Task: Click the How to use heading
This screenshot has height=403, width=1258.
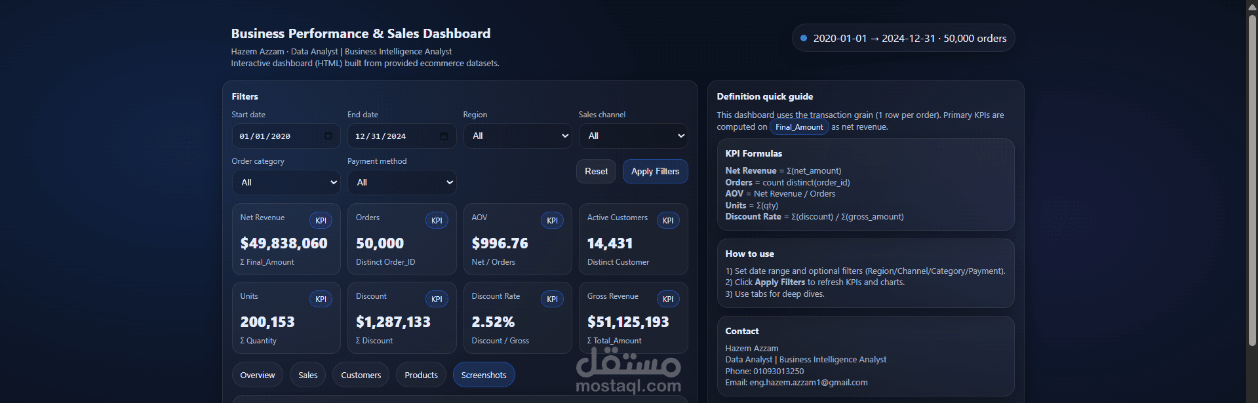Action: 749,254
